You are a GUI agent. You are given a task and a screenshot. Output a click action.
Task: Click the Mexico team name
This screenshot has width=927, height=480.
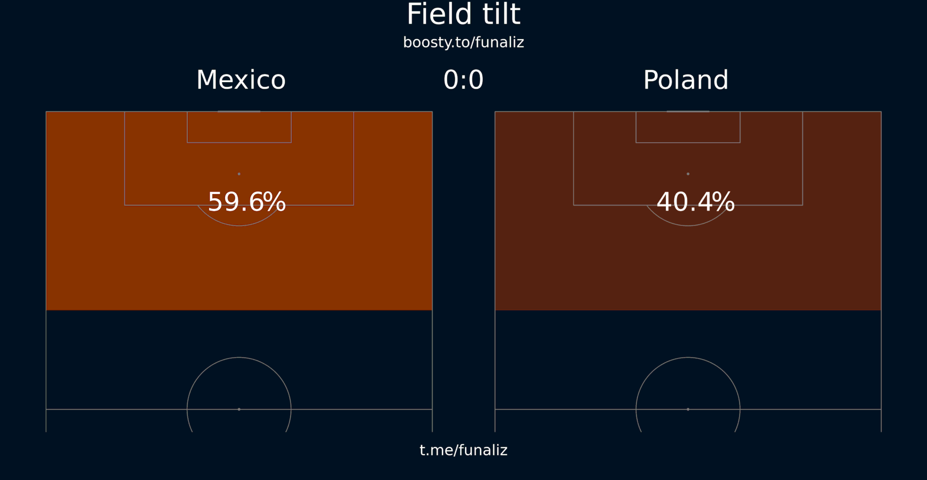pyautogui.click(x=241, y=80)
